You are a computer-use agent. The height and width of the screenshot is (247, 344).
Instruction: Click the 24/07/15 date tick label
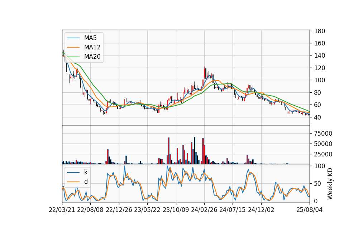coord(232,210)
